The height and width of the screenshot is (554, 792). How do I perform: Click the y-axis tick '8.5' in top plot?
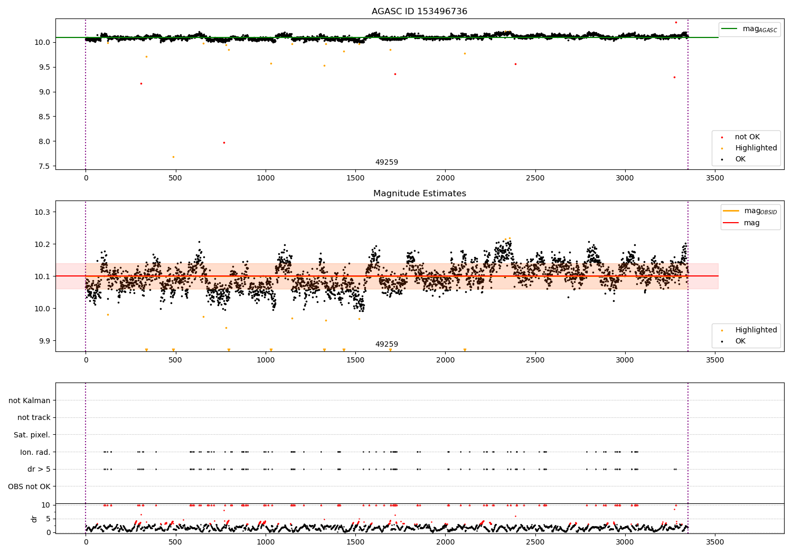[45, 117]
